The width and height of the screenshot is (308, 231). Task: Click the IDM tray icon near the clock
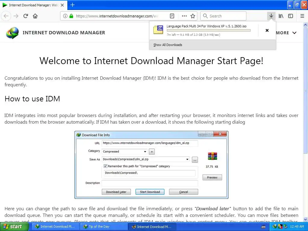275,226
